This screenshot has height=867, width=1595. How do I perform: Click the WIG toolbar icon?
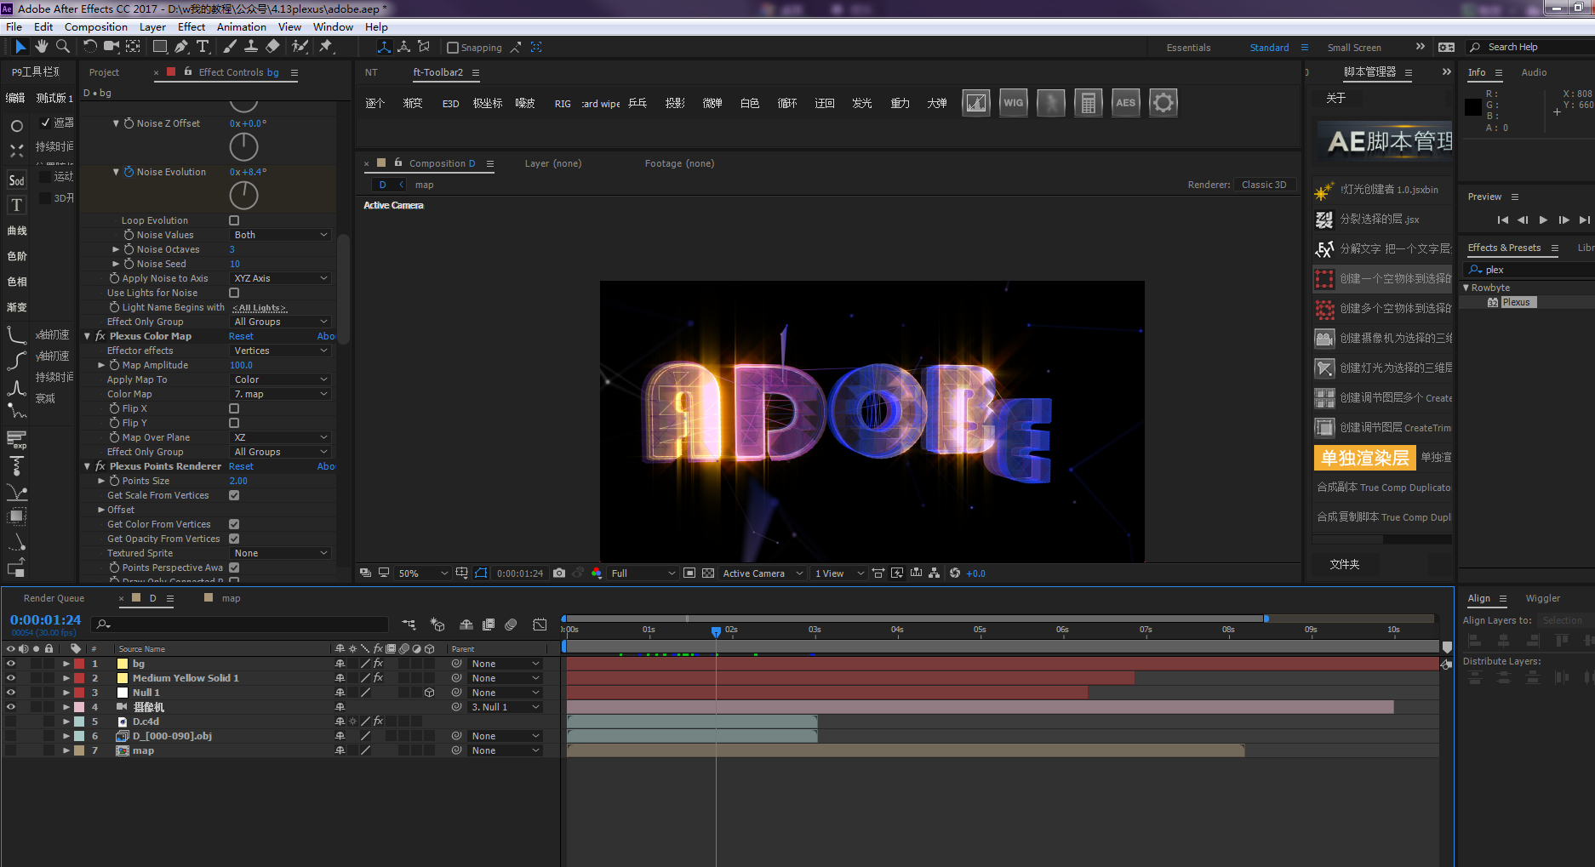pos(1013,103)
